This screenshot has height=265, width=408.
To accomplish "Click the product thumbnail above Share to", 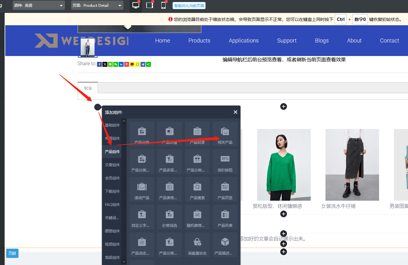I will click(87, 47).
